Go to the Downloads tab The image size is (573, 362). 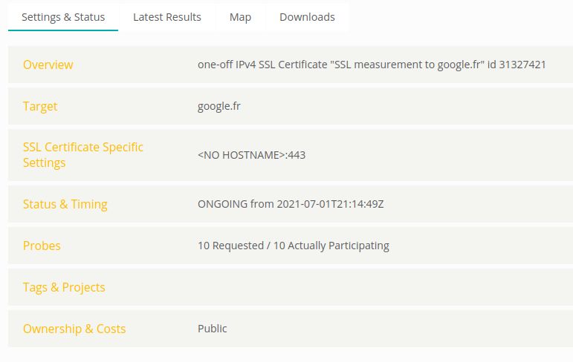[307, 17]
